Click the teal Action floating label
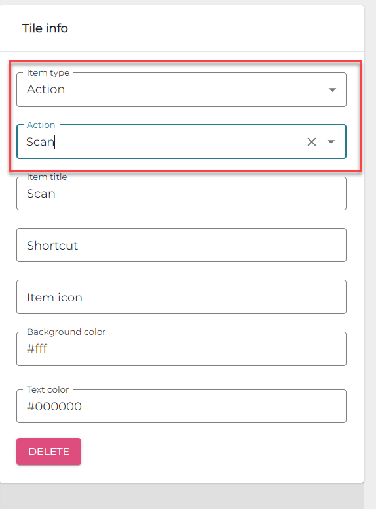376x509 pixels. click(x=41, y=125)
